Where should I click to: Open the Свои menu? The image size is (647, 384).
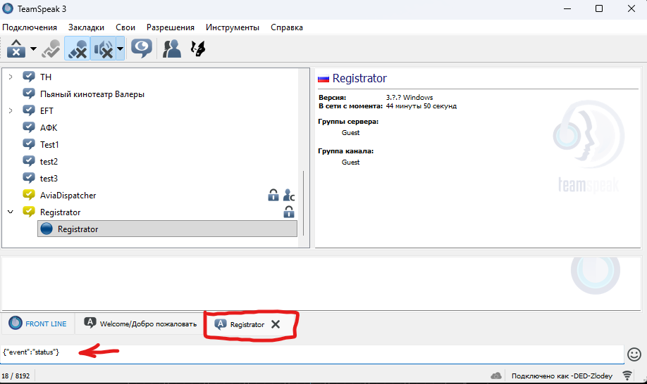125,27
